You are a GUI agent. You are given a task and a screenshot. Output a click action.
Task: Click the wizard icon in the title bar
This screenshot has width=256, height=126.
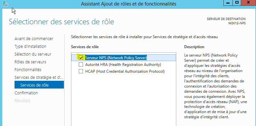click(x=5, y=4)
